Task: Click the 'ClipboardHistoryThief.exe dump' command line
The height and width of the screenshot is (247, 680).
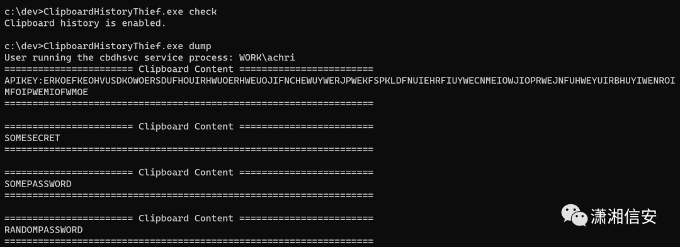Action: coord(108,46)
